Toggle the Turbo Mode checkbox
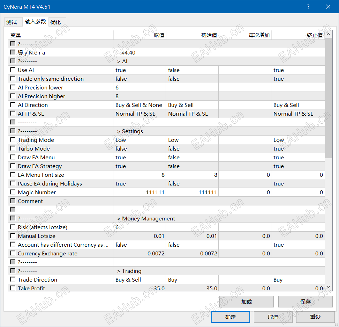Screen dimensions: 339x327 pyautogui.click(x=13, y=148)
